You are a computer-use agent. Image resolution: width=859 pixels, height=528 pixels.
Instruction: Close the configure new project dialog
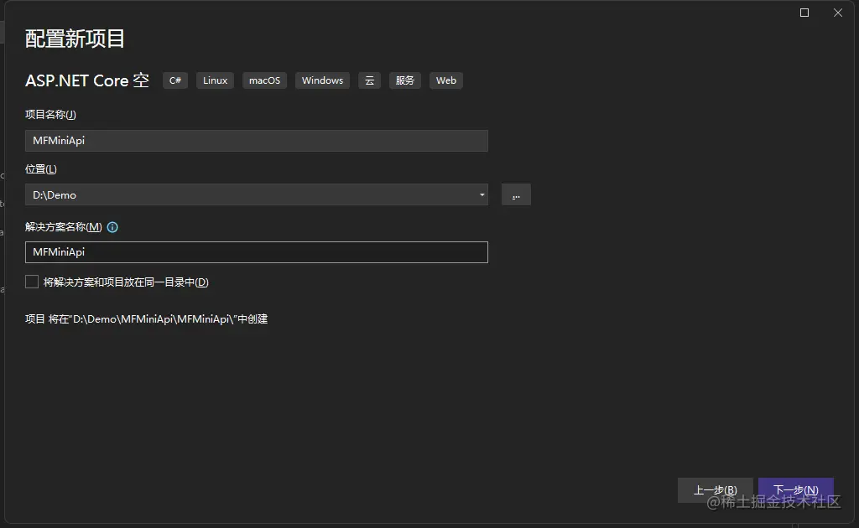[x=838, y=13]
